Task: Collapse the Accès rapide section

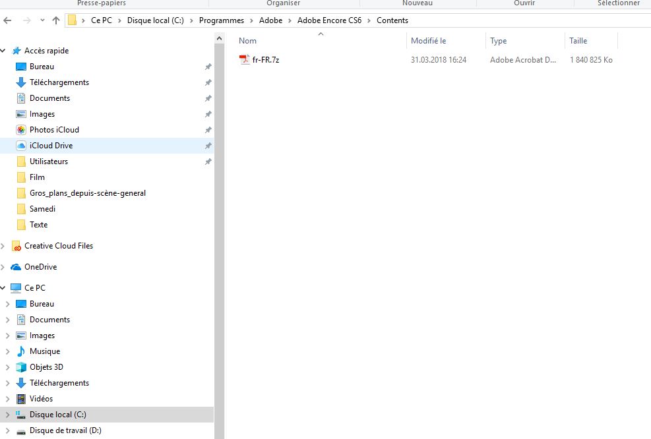Action: pos(3,51)
